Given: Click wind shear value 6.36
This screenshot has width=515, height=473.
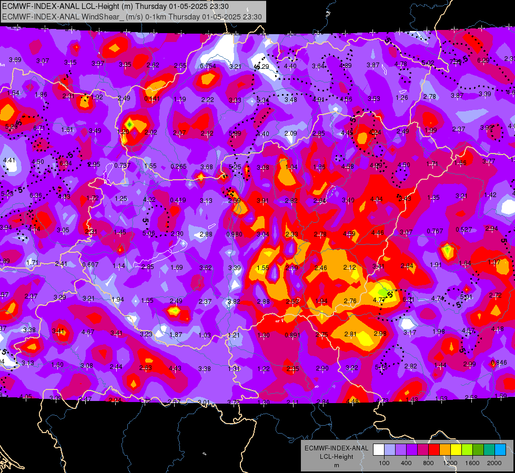Looking at the screenshot, I should click(36, 196).
